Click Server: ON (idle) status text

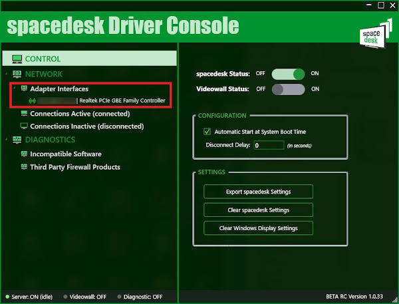[32, 297]
